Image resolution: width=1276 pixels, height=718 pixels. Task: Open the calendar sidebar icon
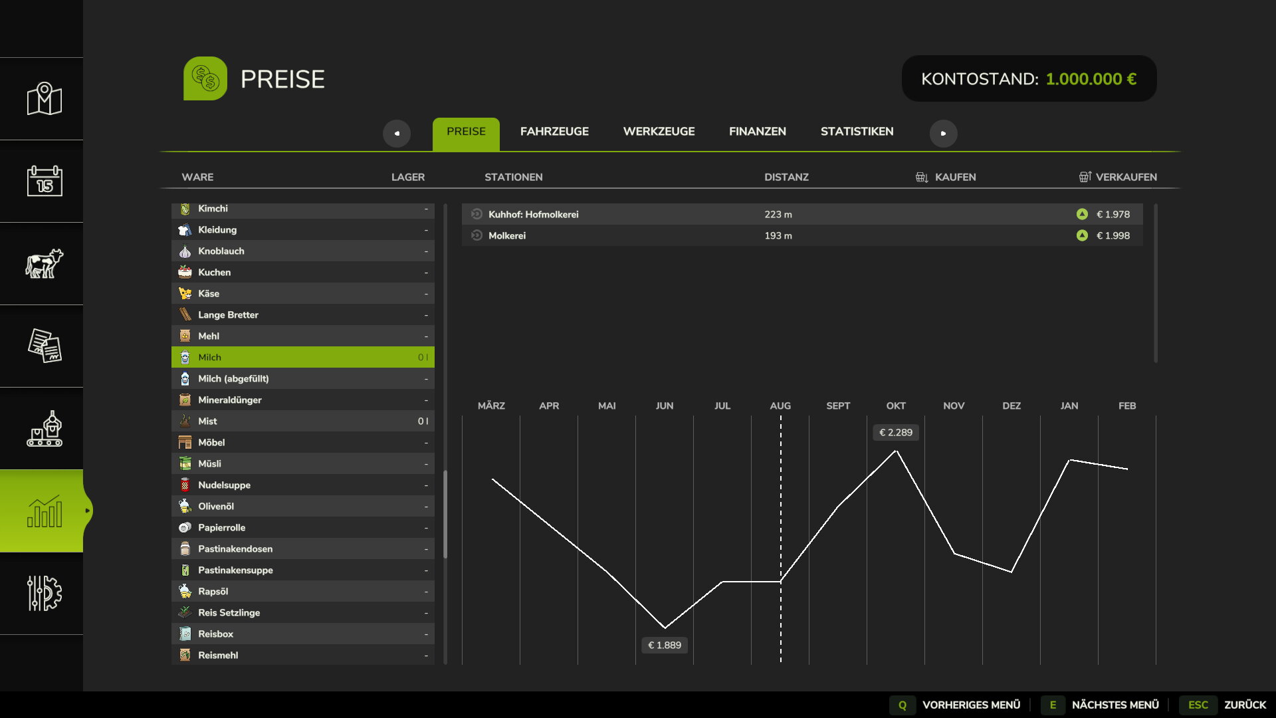(44, 181)
